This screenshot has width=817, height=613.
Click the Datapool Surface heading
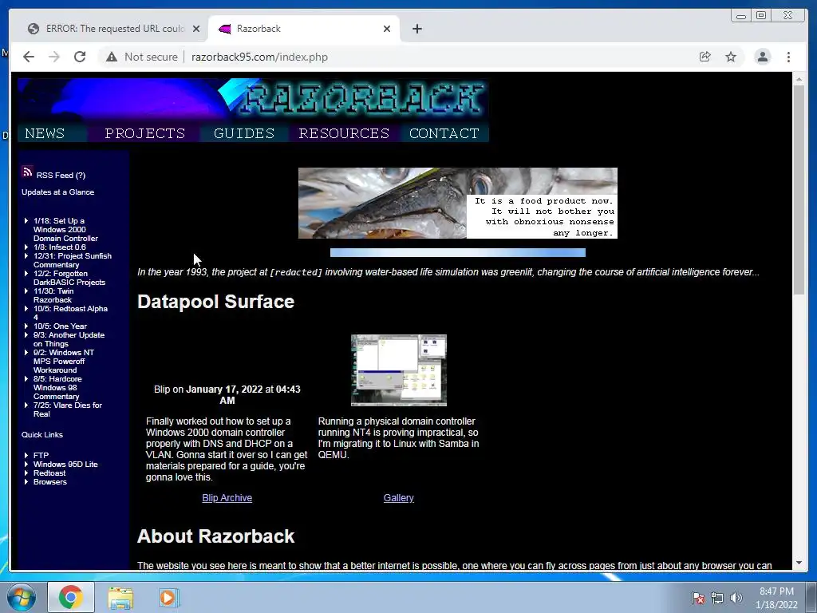coord(215,302)
